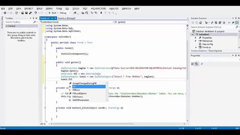
Task: Click the Navigate Backward toolbar icon
Action: point(5,13)
